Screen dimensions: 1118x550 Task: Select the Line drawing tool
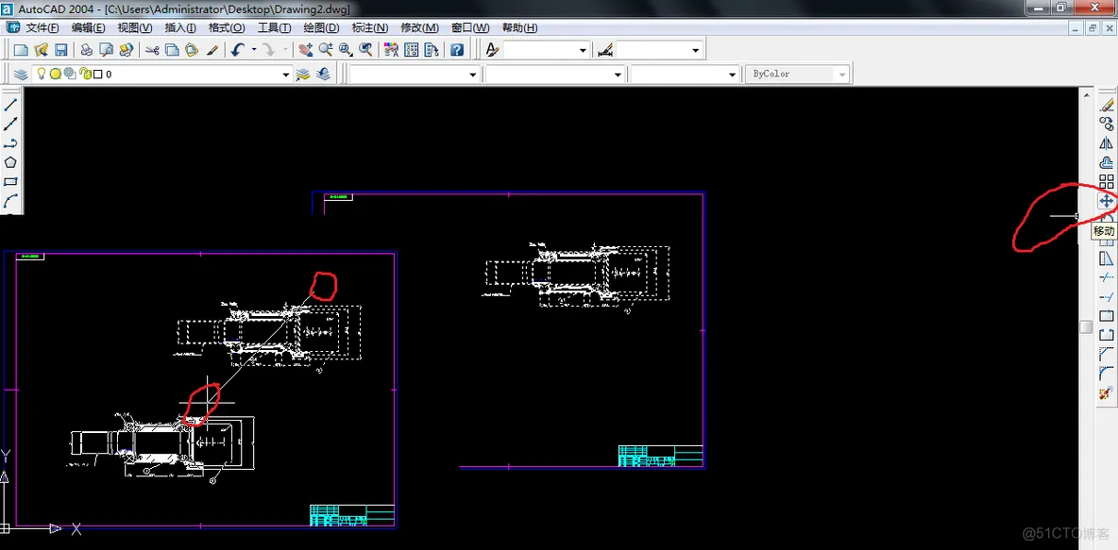pyautogui.click(x=10, y=105)
